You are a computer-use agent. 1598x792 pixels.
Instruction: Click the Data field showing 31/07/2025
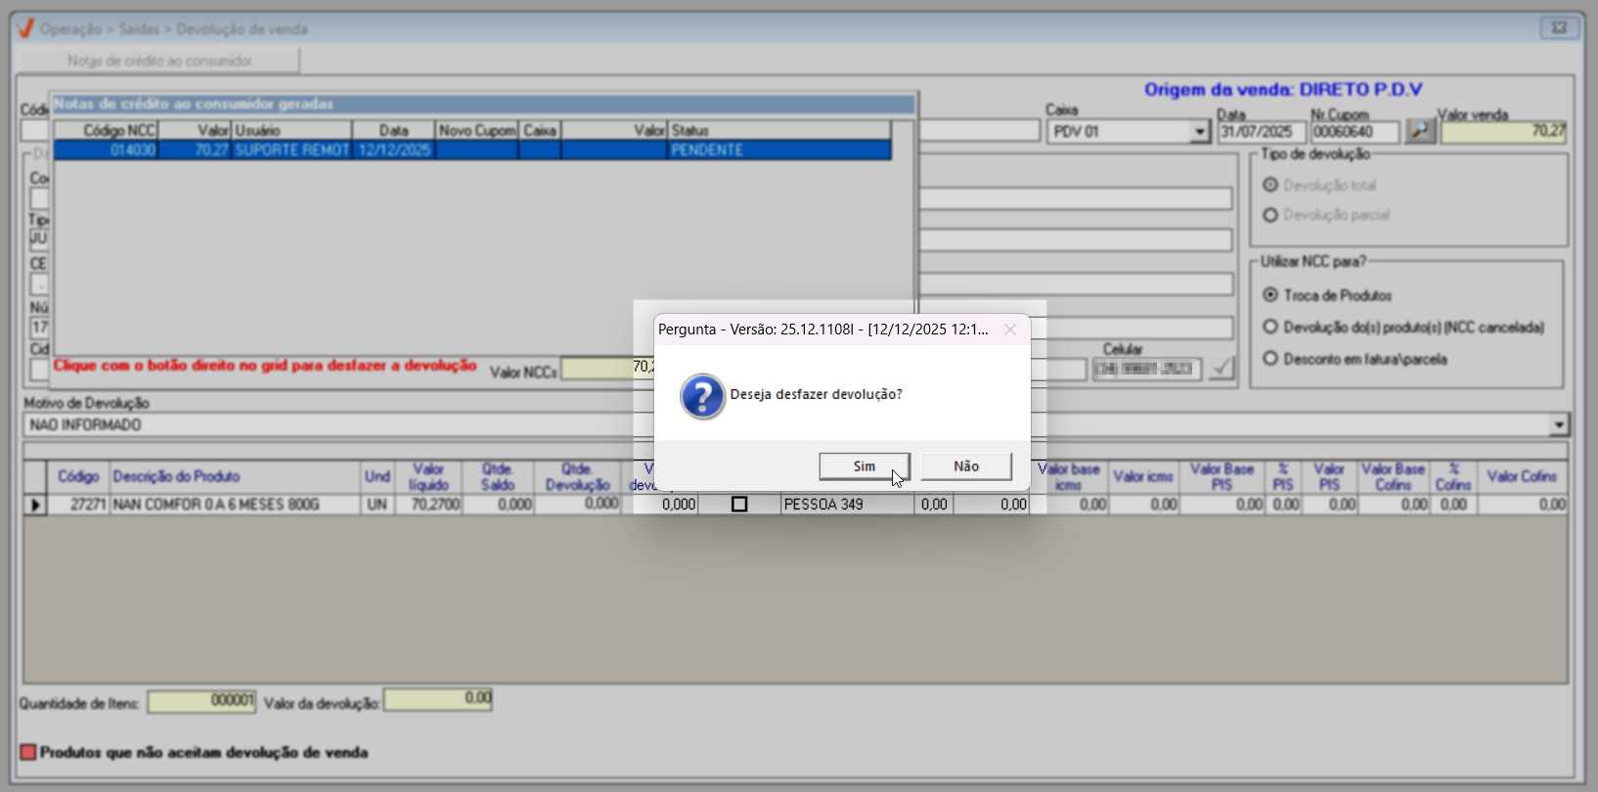pyautogui.click(x=1262, y=132)
